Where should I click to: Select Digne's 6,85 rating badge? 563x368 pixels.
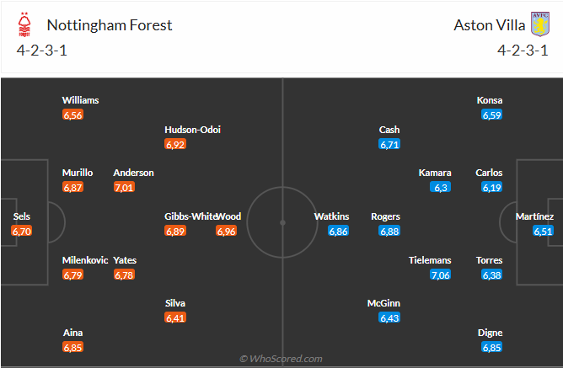(491, 347)
